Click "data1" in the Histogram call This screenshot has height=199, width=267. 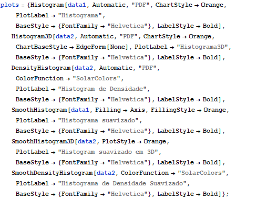(x=77, y=5)
